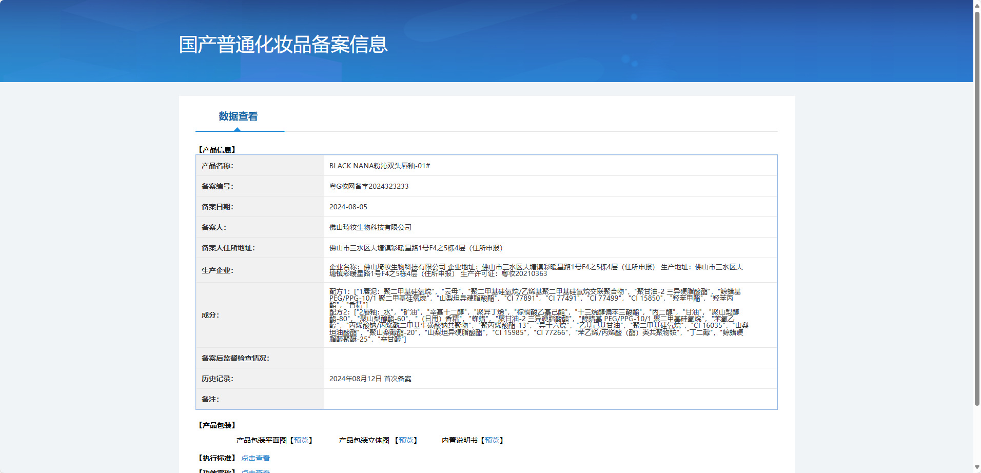Click product name BLACK NANA粉沁双头唇釉-01#
The height and width of the screenshot is (473, 981).
pyautogui.click(x=380, y=166)
